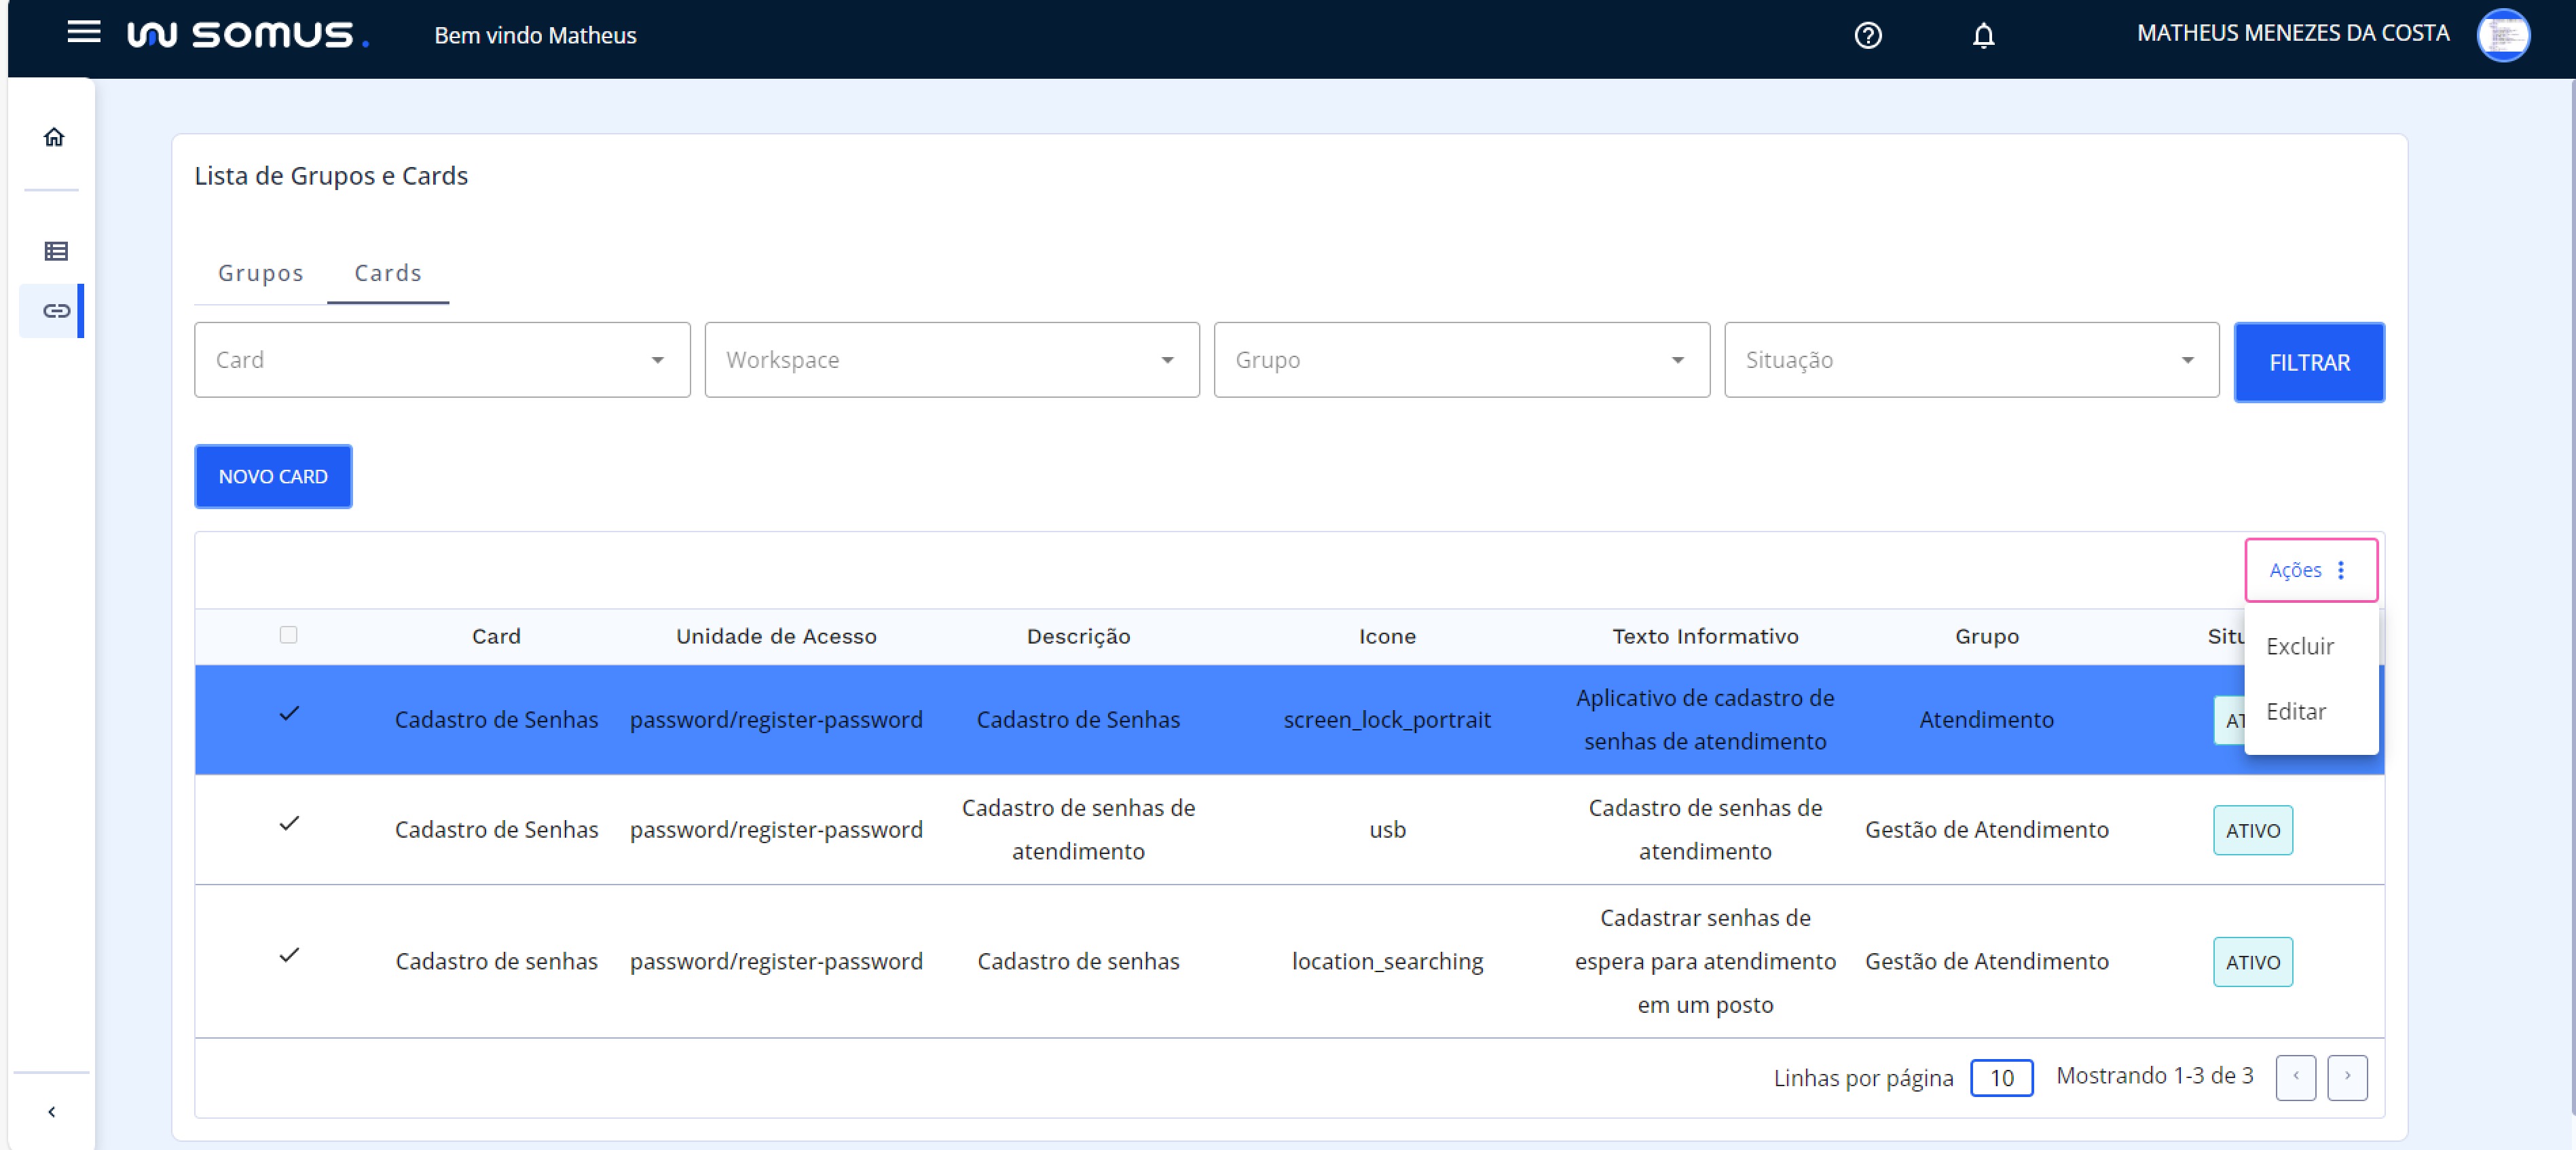Choose Excluir from Ações menu
2576x1150 pixels.
[2299, 647]
